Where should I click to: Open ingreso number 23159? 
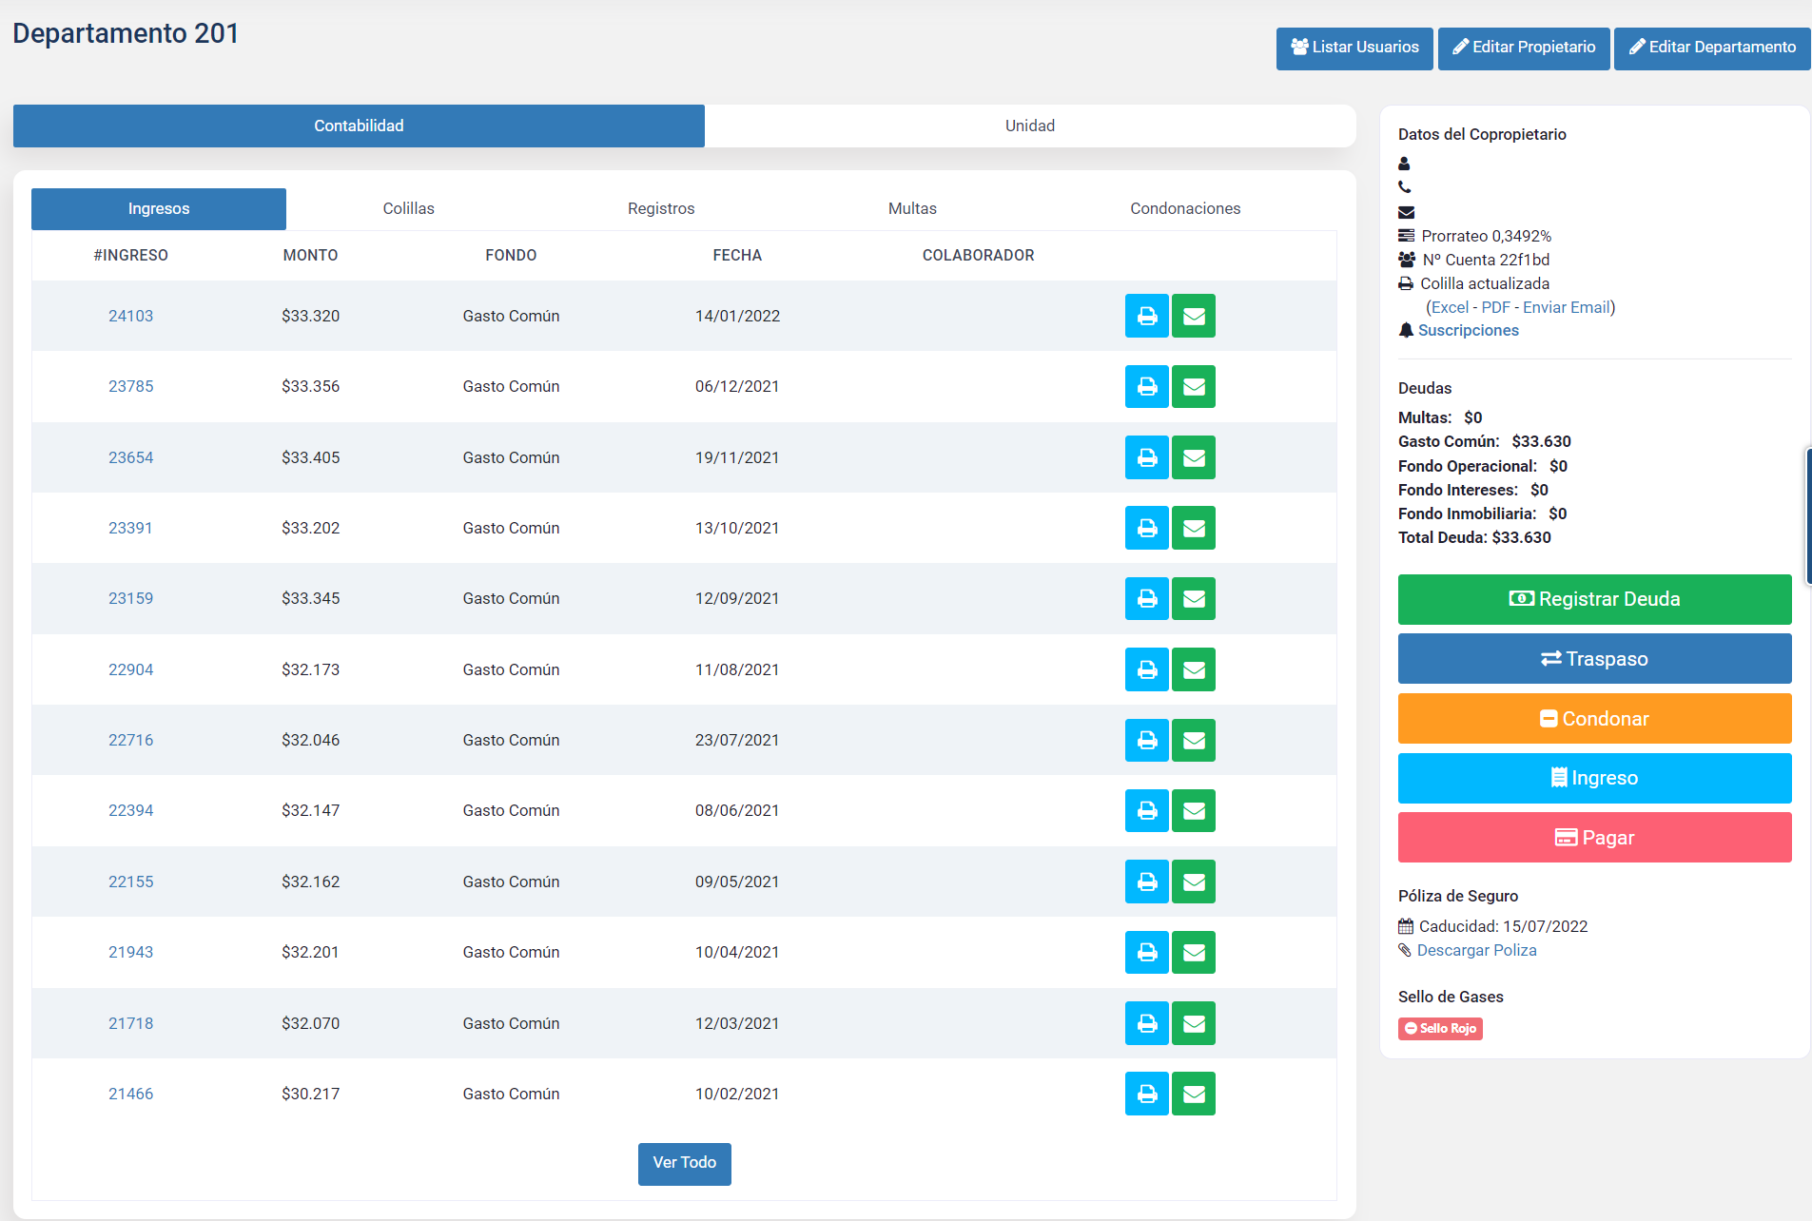point(130,598)
